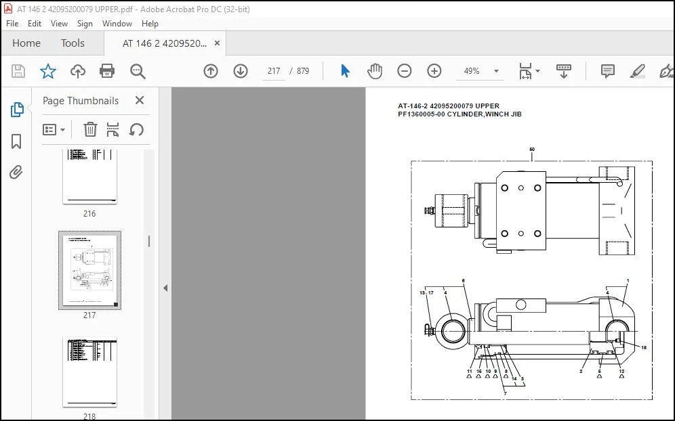
Task: Click the scrolling mode keyboard icon
Action: tap(563, 71)
